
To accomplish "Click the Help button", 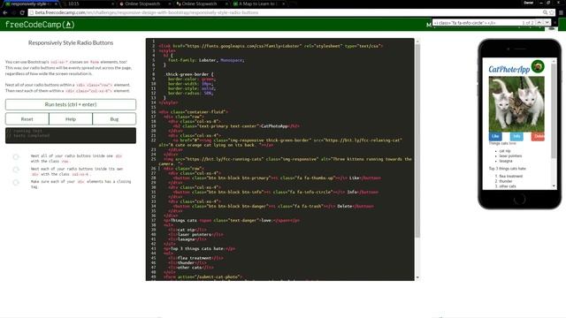I will (x=71, y=119).
